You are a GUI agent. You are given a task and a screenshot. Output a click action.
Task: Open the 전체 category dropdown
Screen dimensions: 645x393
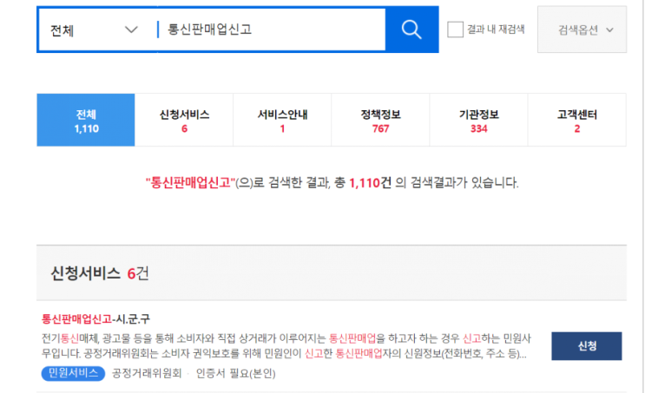coord(94,30)
